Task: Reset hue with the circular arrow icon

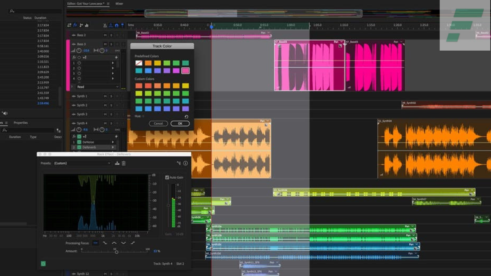Action: pos(186,117)
